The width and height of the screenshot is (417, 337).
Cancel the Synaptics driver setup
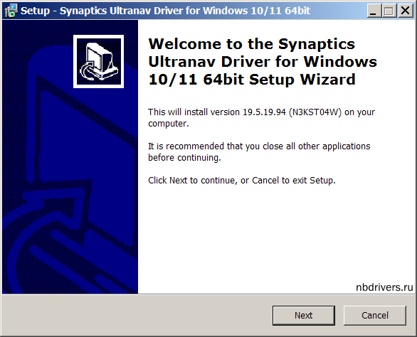click(375, 315)
